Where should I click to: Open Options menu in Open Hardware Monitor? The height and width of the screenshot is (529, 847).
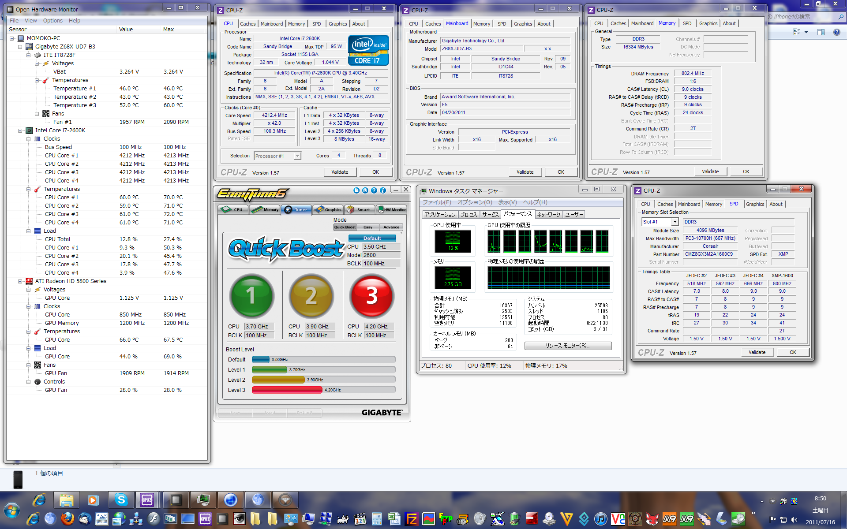tap(52, 21)
